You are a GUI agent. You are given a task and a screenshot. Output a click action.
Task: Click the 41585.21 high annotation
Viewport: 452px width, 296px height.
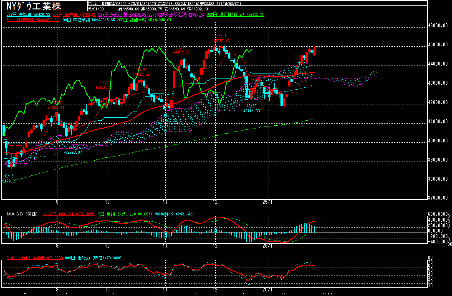point(56,107)
